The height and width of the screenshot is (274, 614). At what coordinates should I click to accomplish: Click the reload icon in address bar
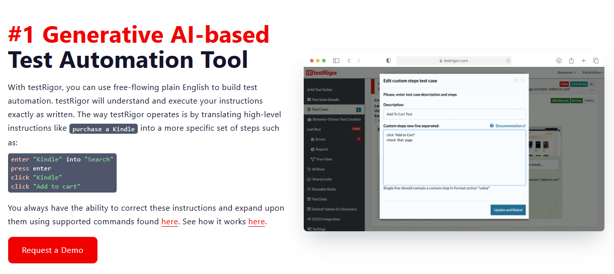[508, 61]
